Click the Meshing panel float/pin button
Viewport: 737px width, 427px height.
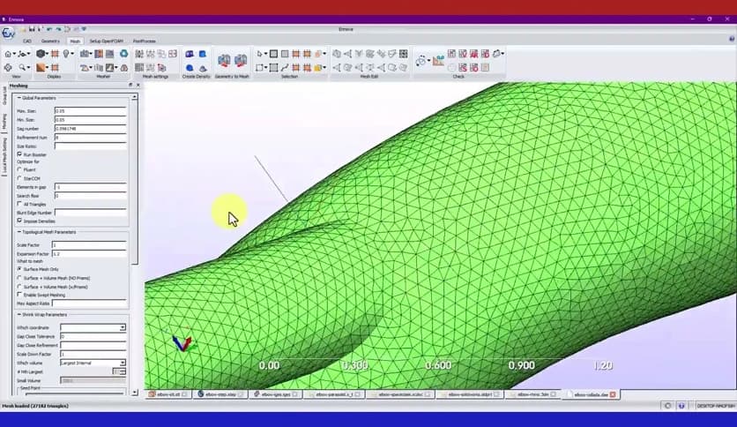click(130, 85)
